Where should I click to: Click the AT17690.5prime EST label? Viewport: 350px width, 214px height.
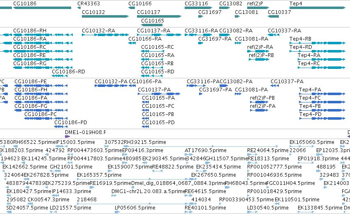pyautogui.click(x=206, y=150)
